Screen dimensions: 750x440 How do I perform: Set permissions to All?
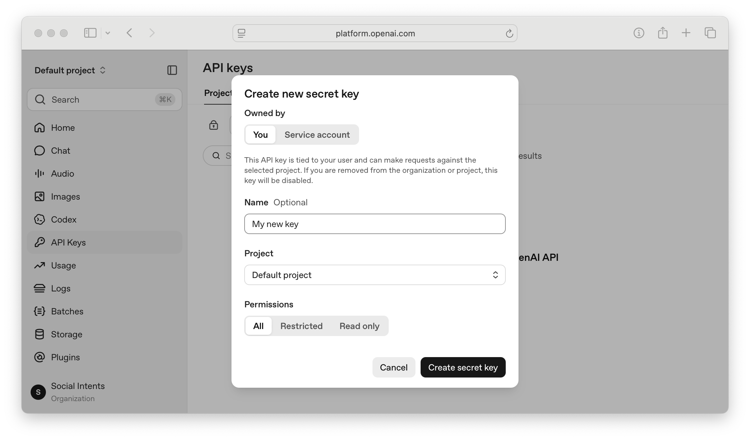coord(259,326)
